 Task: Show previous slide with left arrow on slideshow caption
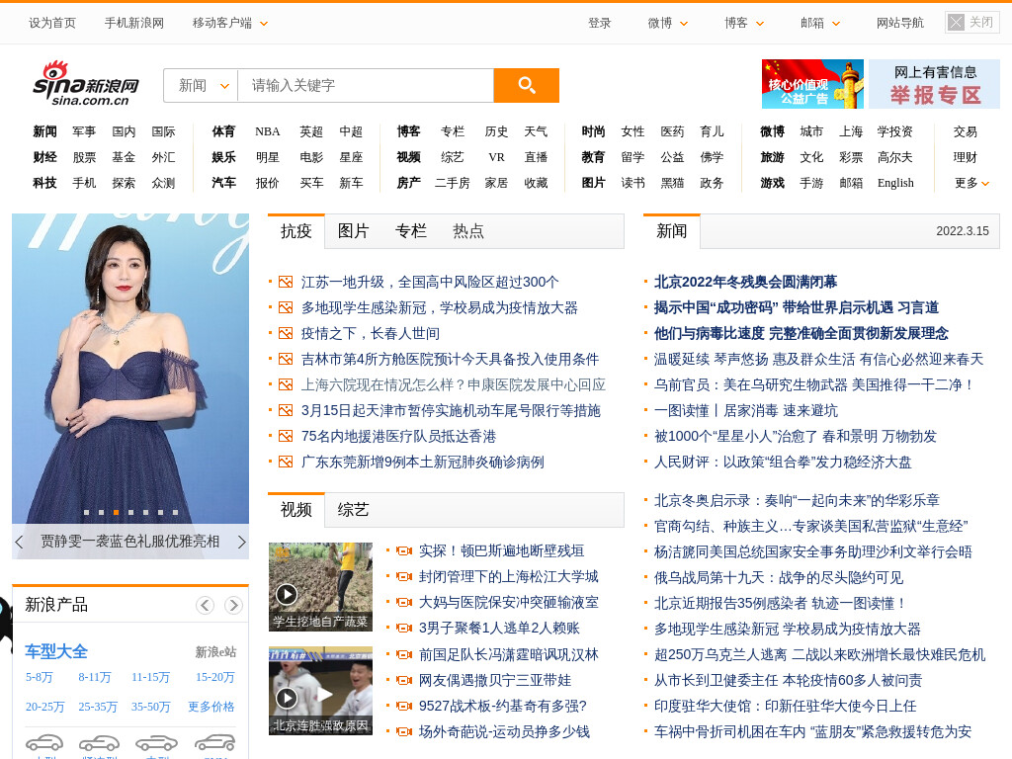(x=20, y=542)
